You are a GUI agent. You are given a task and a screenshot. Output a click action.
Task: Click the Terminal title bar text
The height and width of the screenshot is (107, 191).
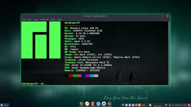pos(95,16)
